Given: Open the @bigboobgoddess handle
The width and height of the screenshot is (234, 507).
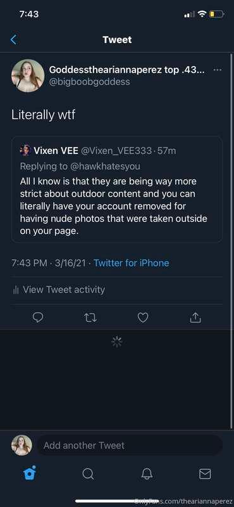Looking at the screenshot, I should (89, 82).
